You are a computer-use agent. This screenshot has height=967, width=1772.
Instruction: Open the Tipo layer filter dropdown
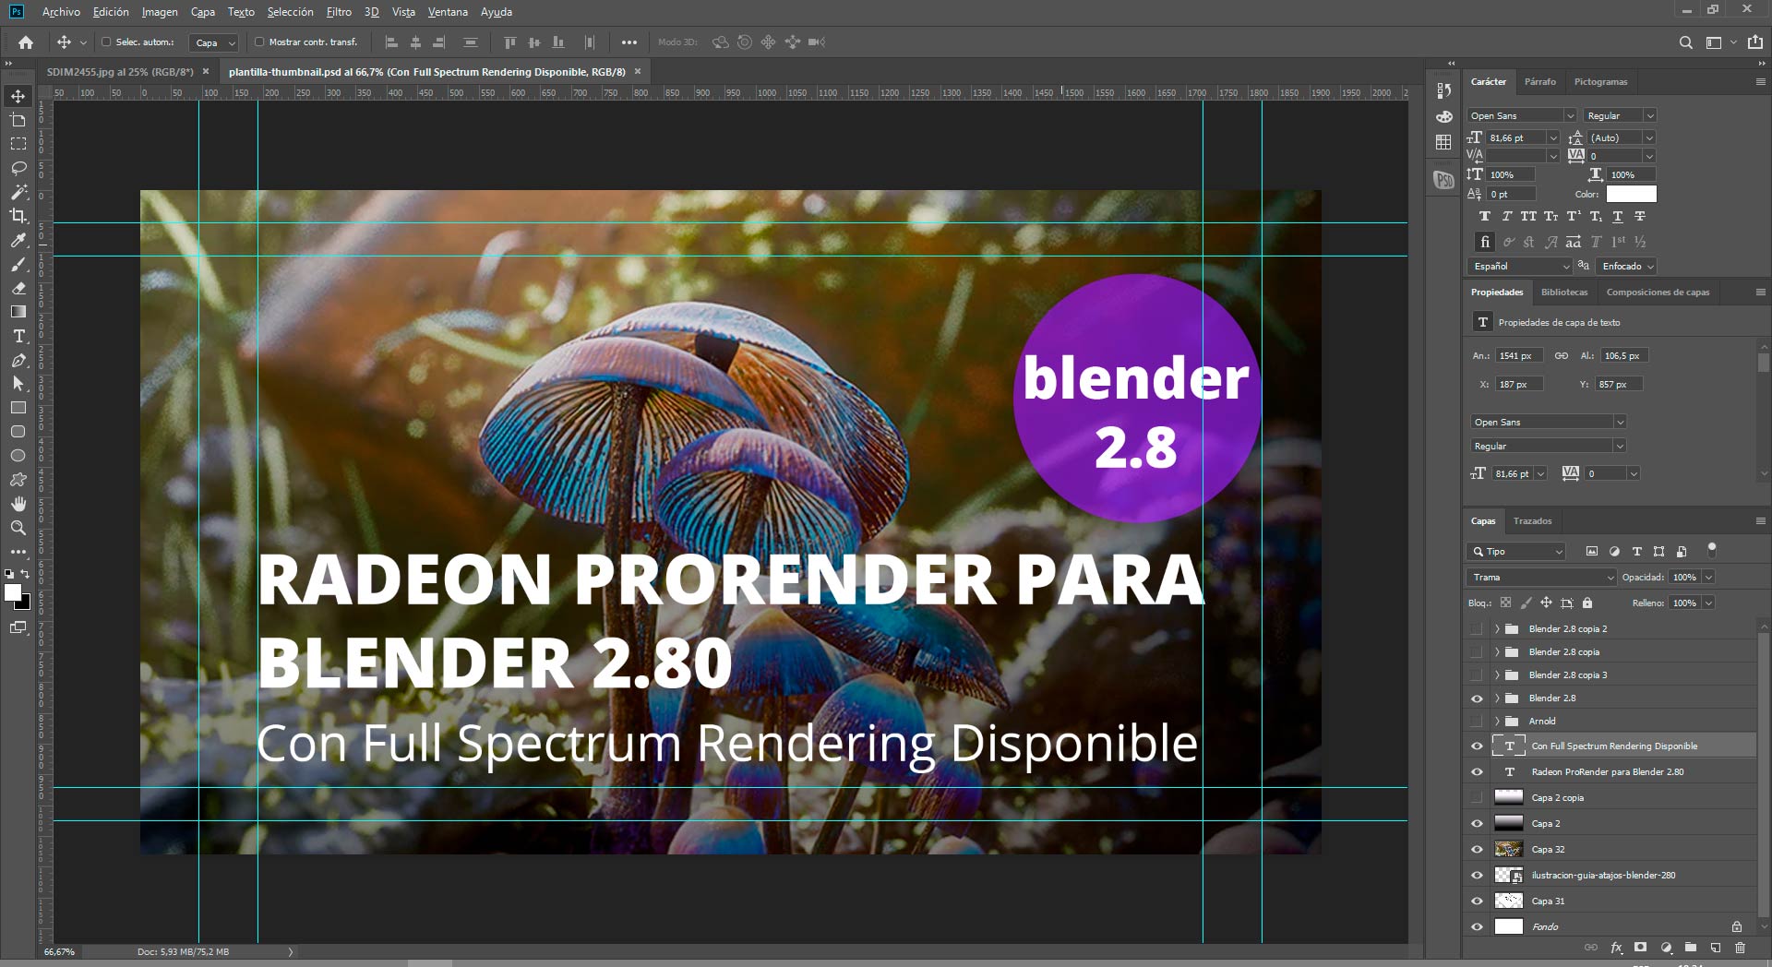pos(1516,552)
